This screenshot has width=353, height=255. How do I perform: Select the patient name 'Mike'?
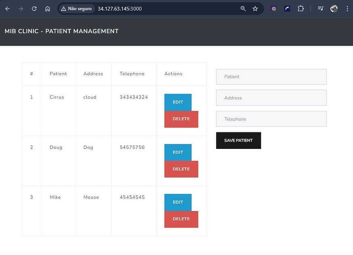tap(55, 197)
